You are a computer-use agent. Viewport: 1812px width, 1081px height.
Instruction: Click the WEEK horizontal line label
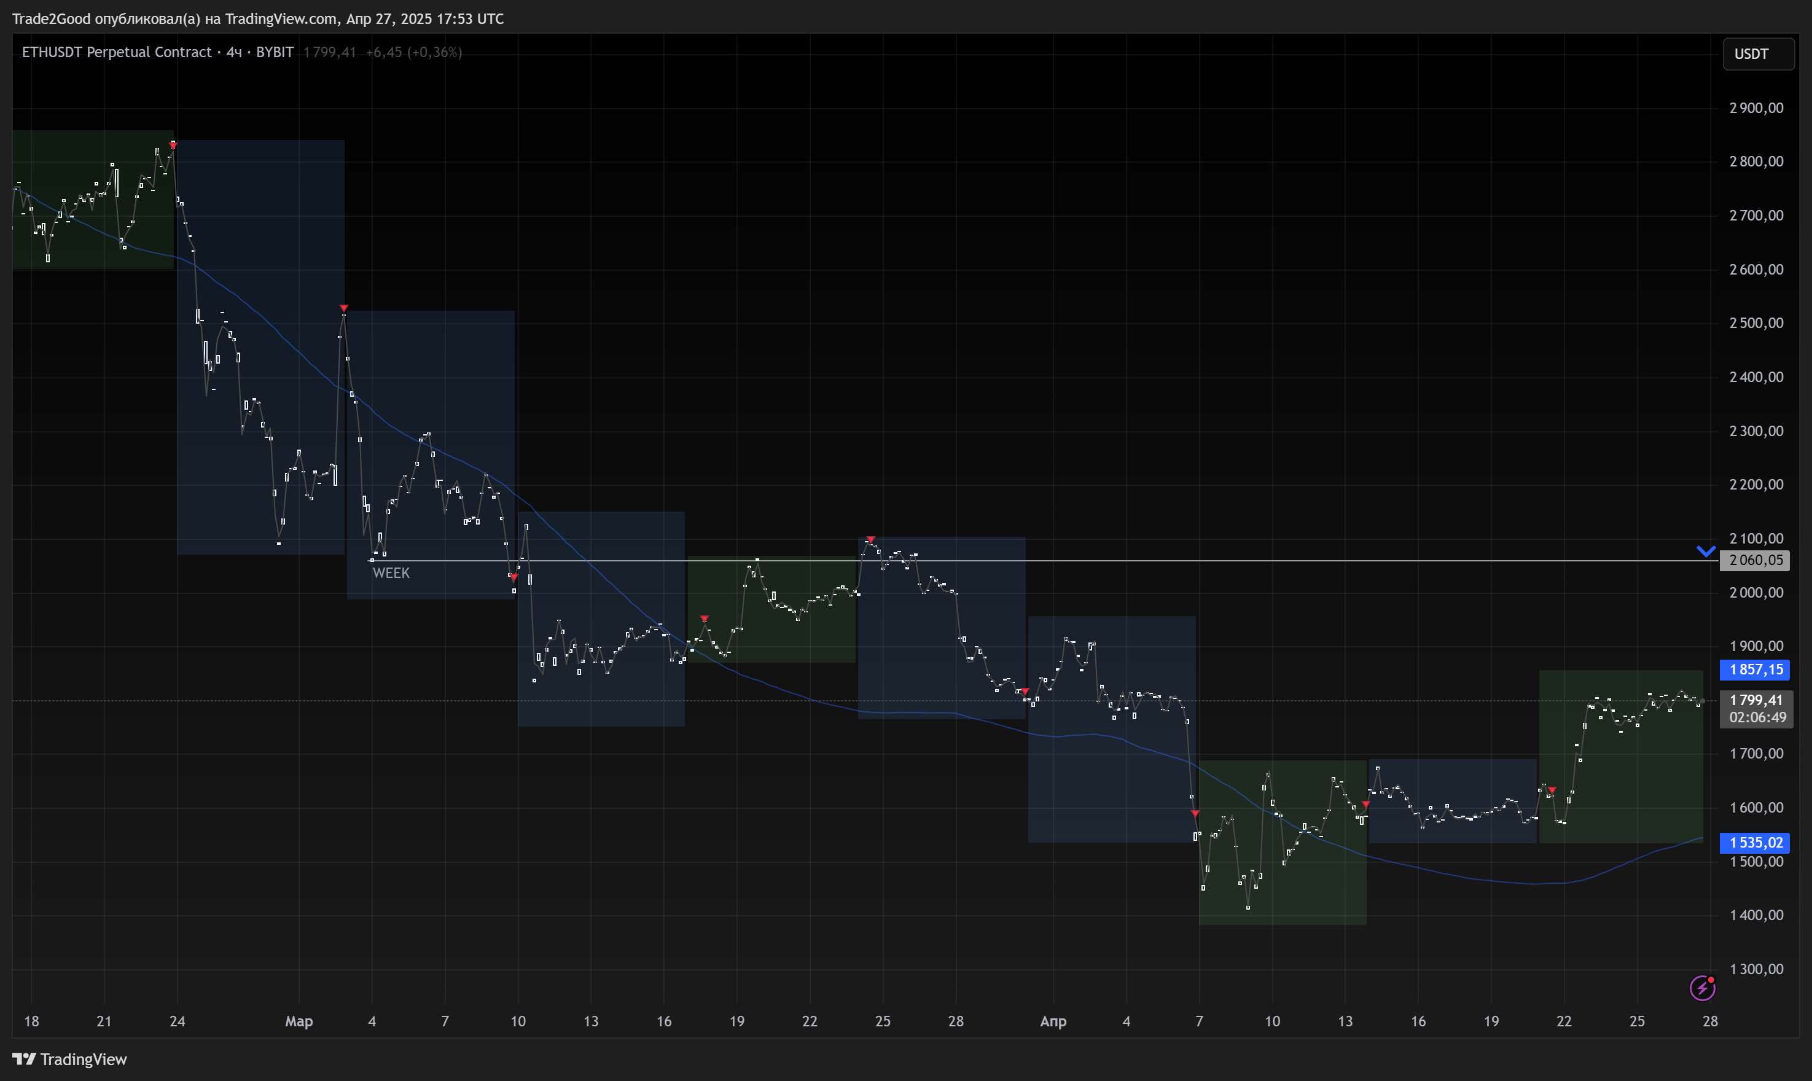click(x=391, y=573)
